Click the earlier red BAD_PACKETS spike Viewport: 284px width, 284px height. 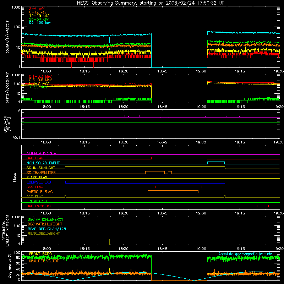pos(257,206)
